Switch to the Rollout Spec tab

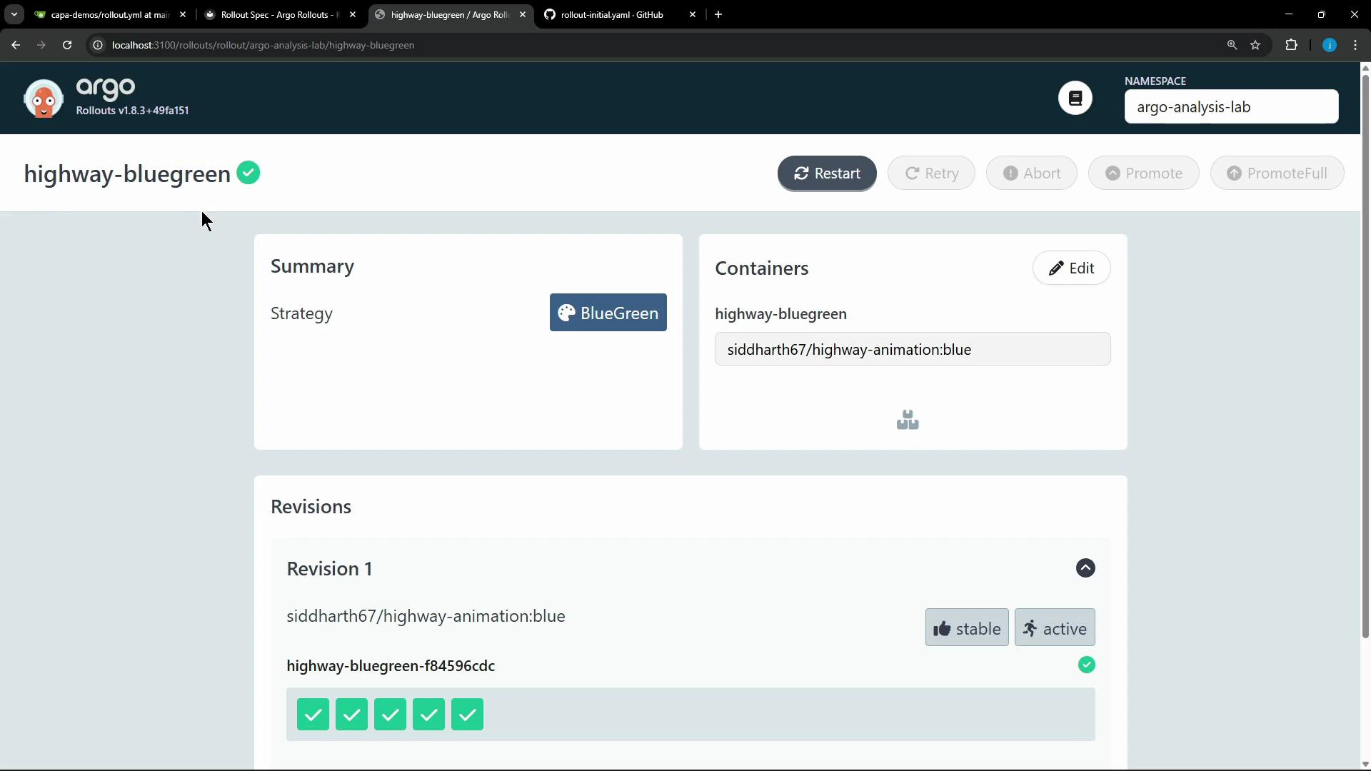coord(275,14)
